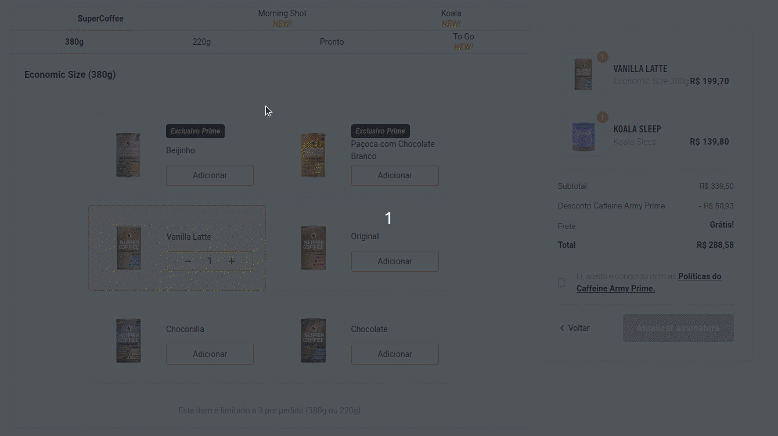
Task: Click quantity badge on Vanilla Latte thumbnail
Action: [x=603, y=56]
